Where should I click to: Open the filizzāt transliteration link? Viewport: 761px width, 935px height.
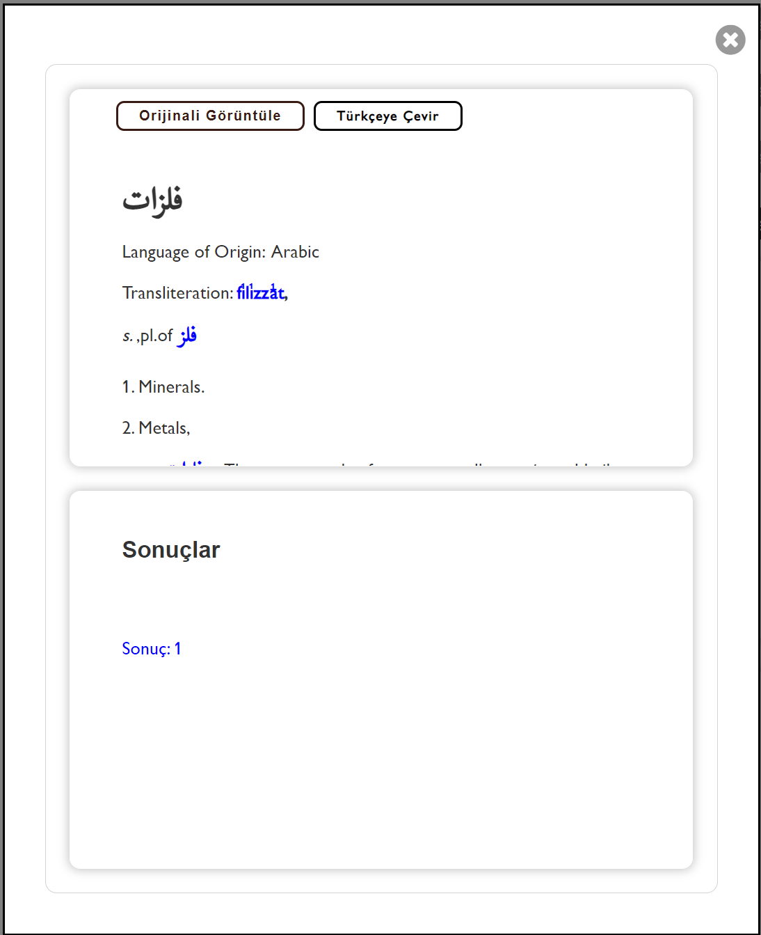coord(260,292)
